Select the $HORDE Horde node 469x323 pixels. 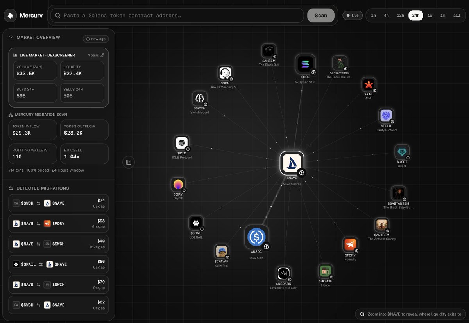pos(325,271)
